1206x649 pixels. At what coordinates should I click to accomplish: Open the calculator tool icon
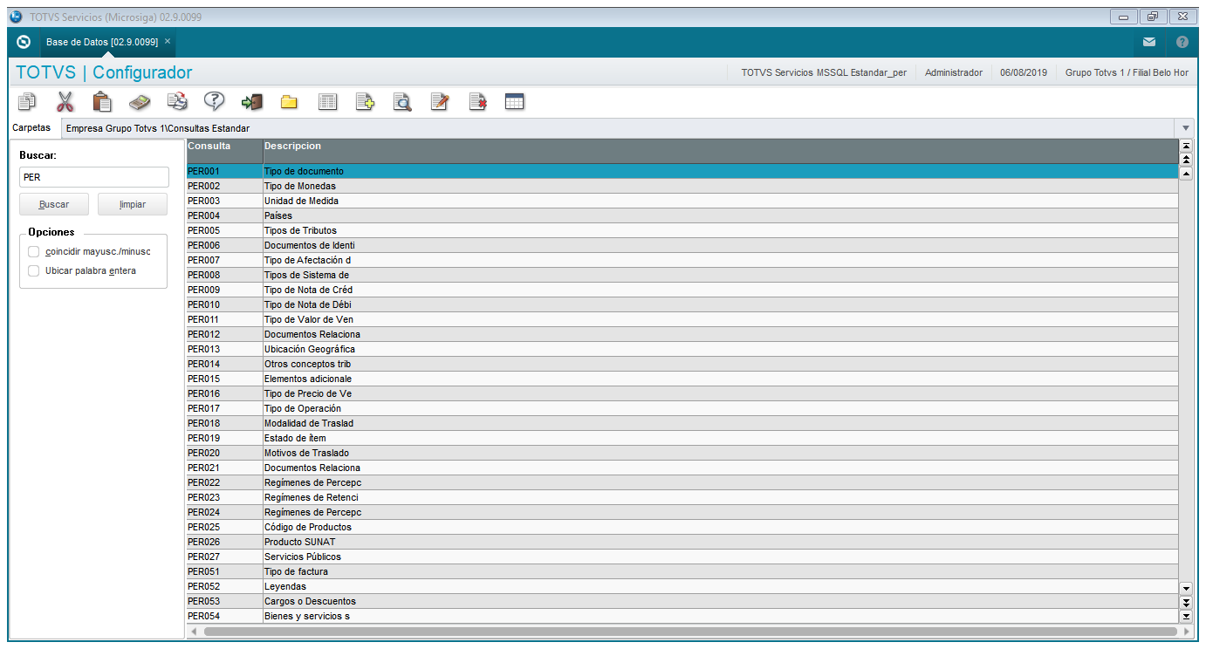(x=140, y=102)
